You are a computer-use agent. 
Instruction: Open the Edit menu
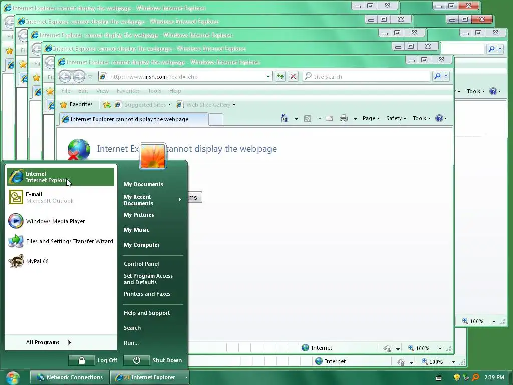coord(83,91)
